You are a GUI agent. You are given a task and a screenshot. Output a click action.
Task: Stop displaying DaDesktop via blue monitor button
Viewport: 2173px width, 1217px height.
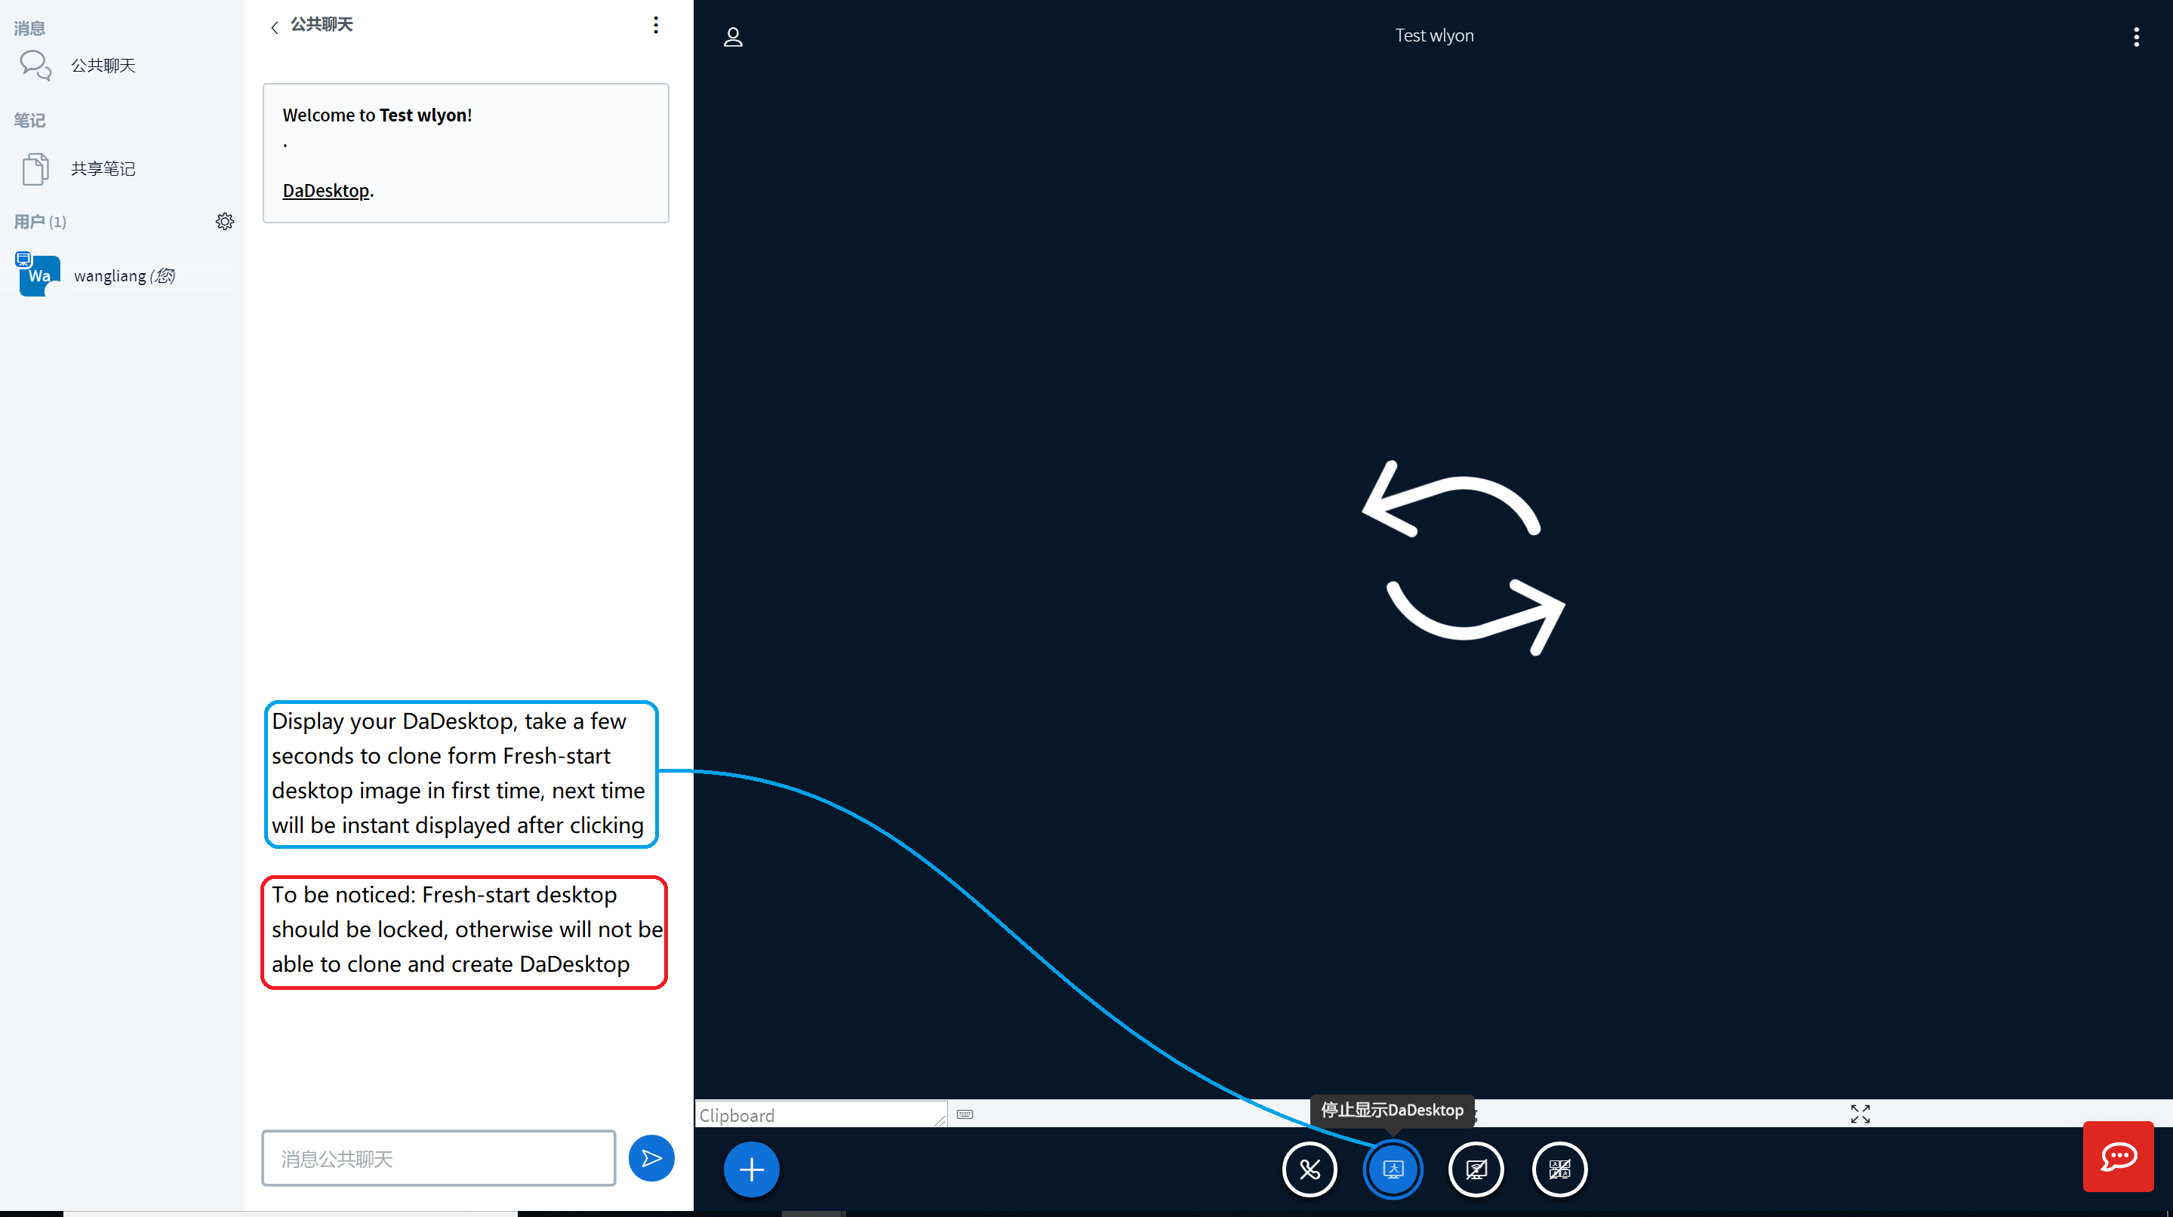1393,1169
